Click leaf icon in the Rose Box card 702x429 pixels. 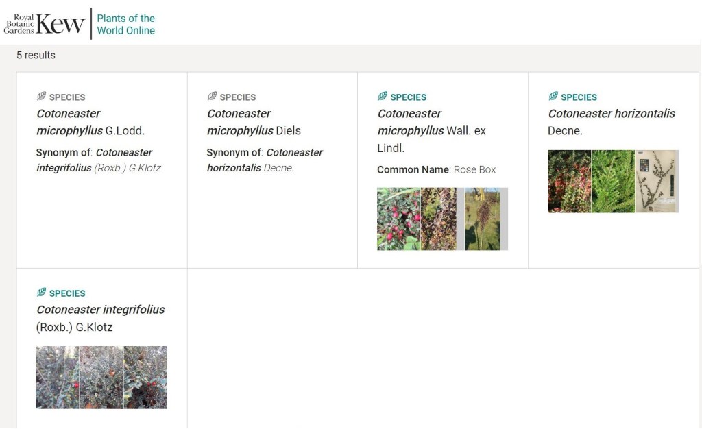[383, 97]
